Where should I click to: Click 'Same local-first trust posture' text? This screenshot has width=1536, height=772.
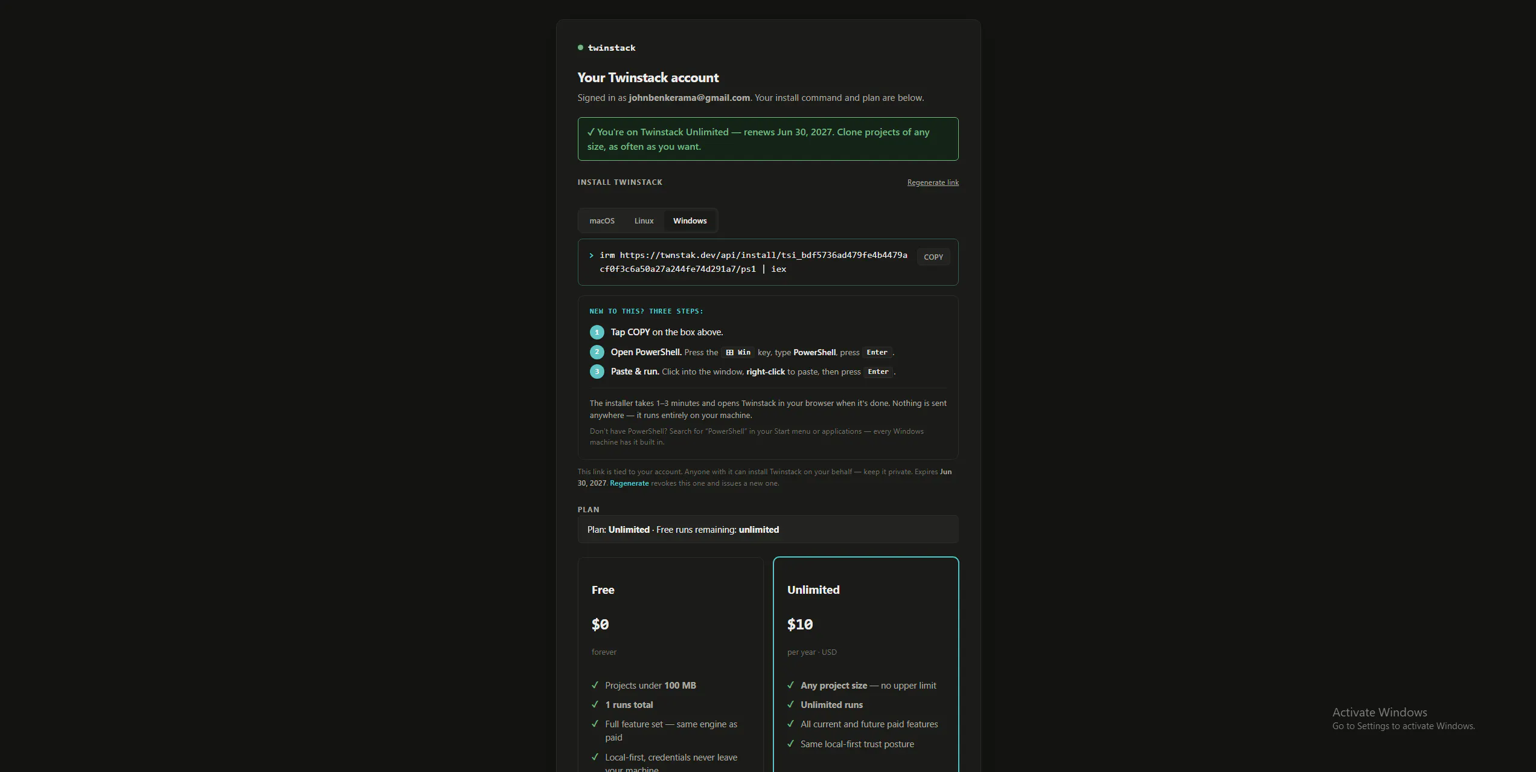(x=857, y=744)
